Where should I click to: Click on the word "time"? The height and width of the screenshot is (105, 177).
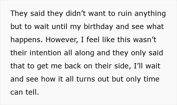[x=151, y=79]
